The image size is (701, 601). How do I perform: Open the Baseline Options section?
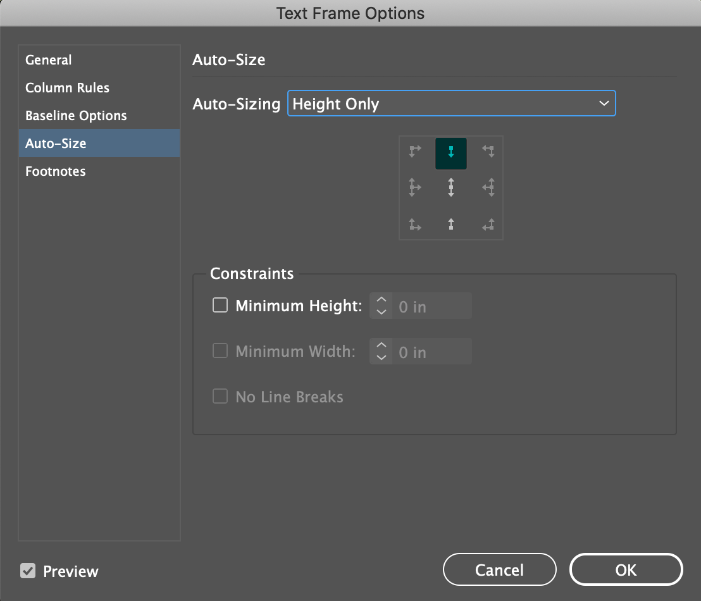(x=99, y=115)
